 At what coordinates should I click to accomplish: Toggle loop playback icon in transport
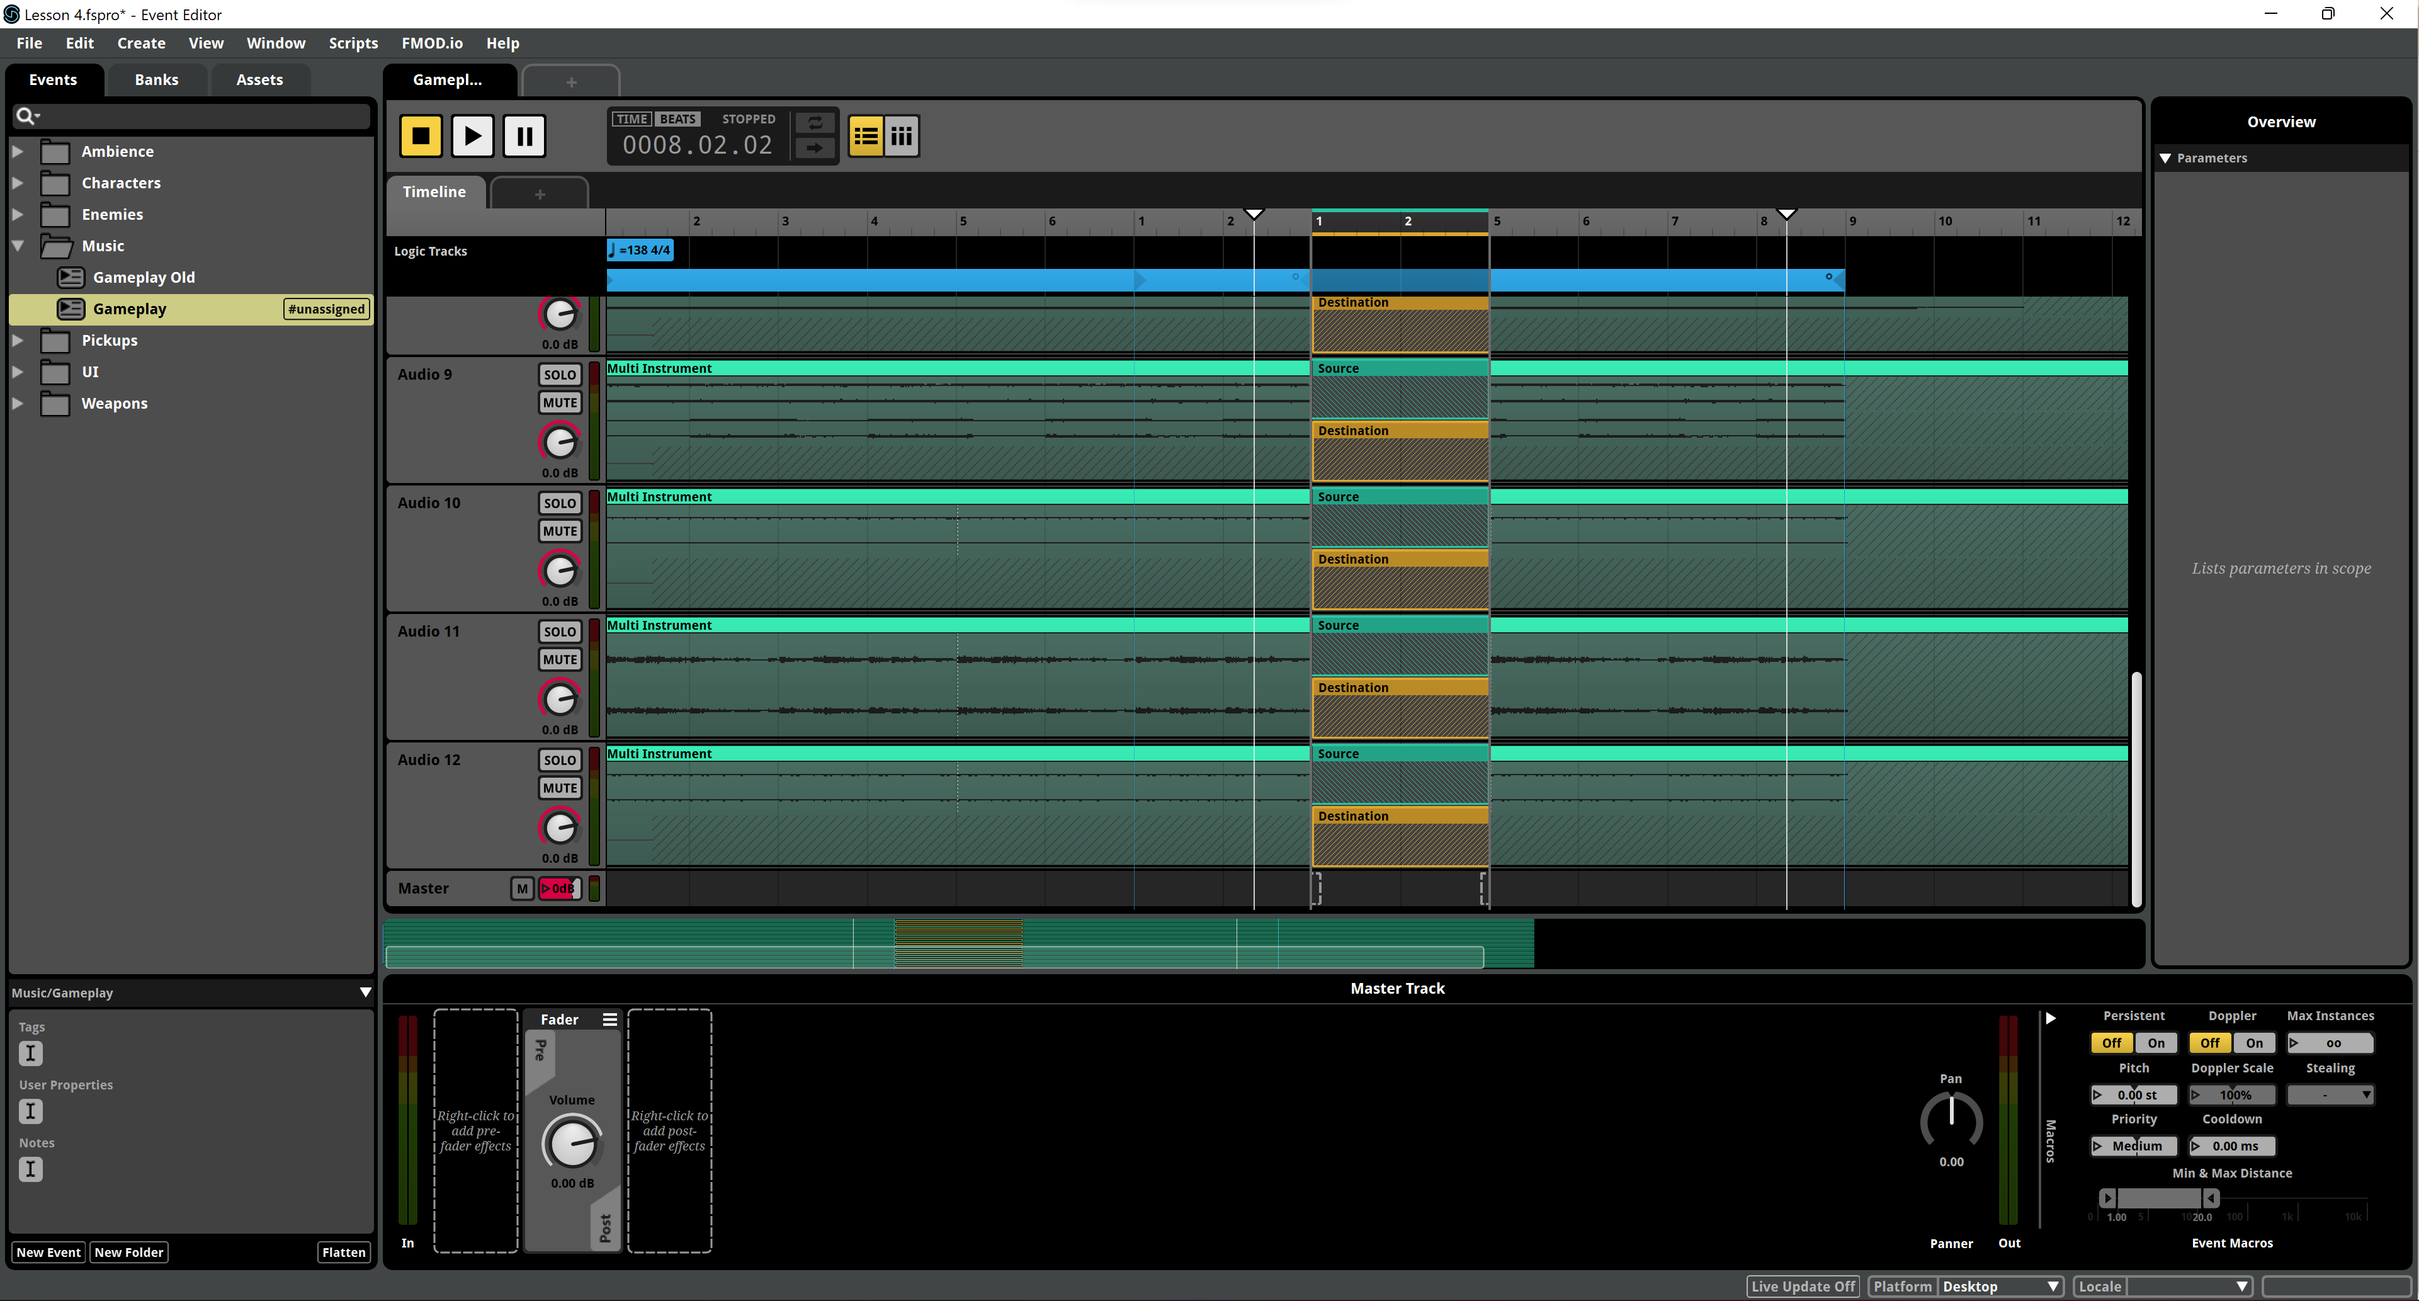pyautogui.click(x=814, y=122)
